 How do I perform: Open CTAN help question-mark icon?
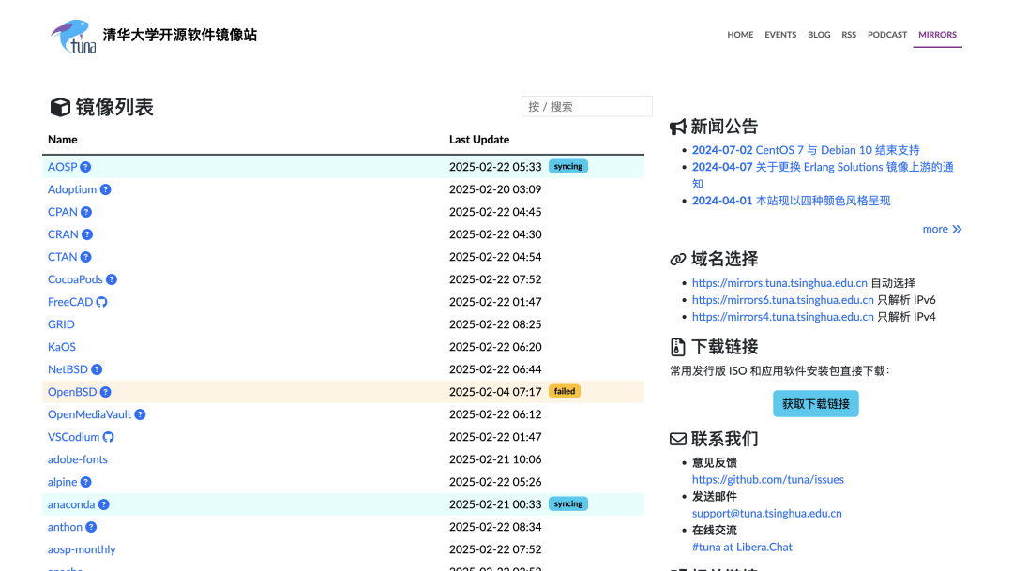pyautogui.click(x=86, y=257)
